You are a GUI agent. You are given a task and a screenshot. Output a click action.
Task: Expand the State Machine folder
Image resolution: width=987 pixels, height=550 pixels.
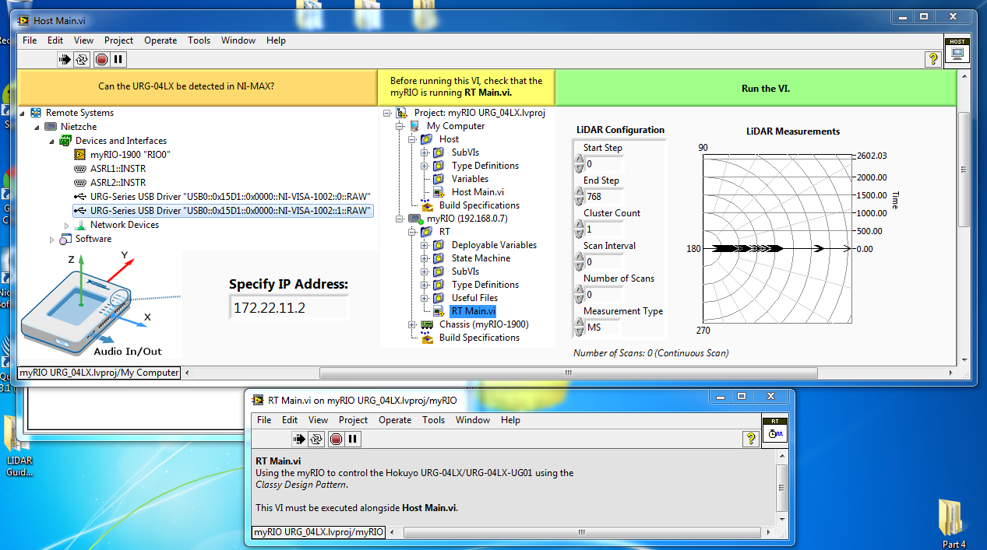click(x=425, y=258)
